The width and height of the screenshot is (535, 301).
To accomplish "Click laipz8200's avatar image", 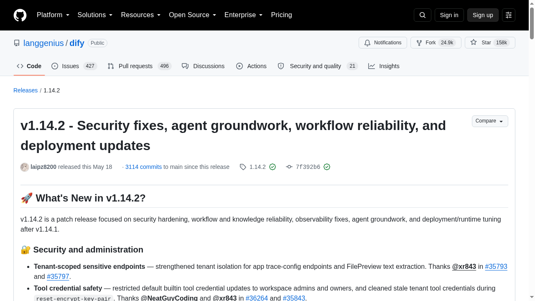I will [x=25, y=167].
